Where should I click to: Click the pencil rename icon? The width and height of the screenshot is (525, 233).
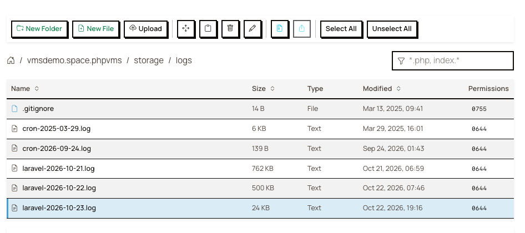click(x=253, y=28)
